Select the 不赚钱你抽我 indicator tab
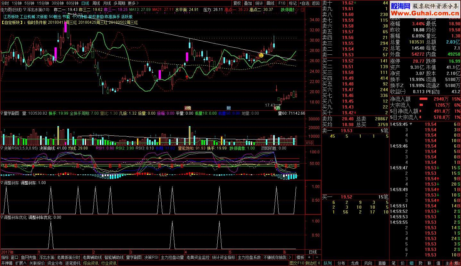The height and width of the screenshot is (266, 461). click(x=275, y=257)
